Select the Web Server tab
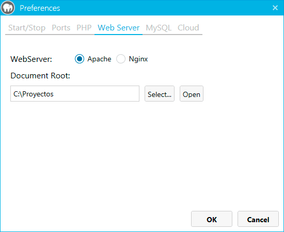Screen dimensions: 284x232 click(x=119, y=28)
